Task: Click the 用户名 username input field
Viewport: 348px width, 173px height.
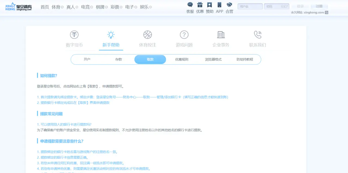Action: pyautogui.click(x=250, y=6)
